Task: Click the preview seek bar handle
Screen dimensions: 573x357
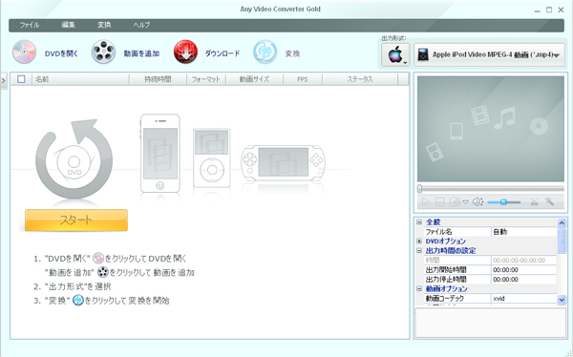Action: tap(420, 189)
